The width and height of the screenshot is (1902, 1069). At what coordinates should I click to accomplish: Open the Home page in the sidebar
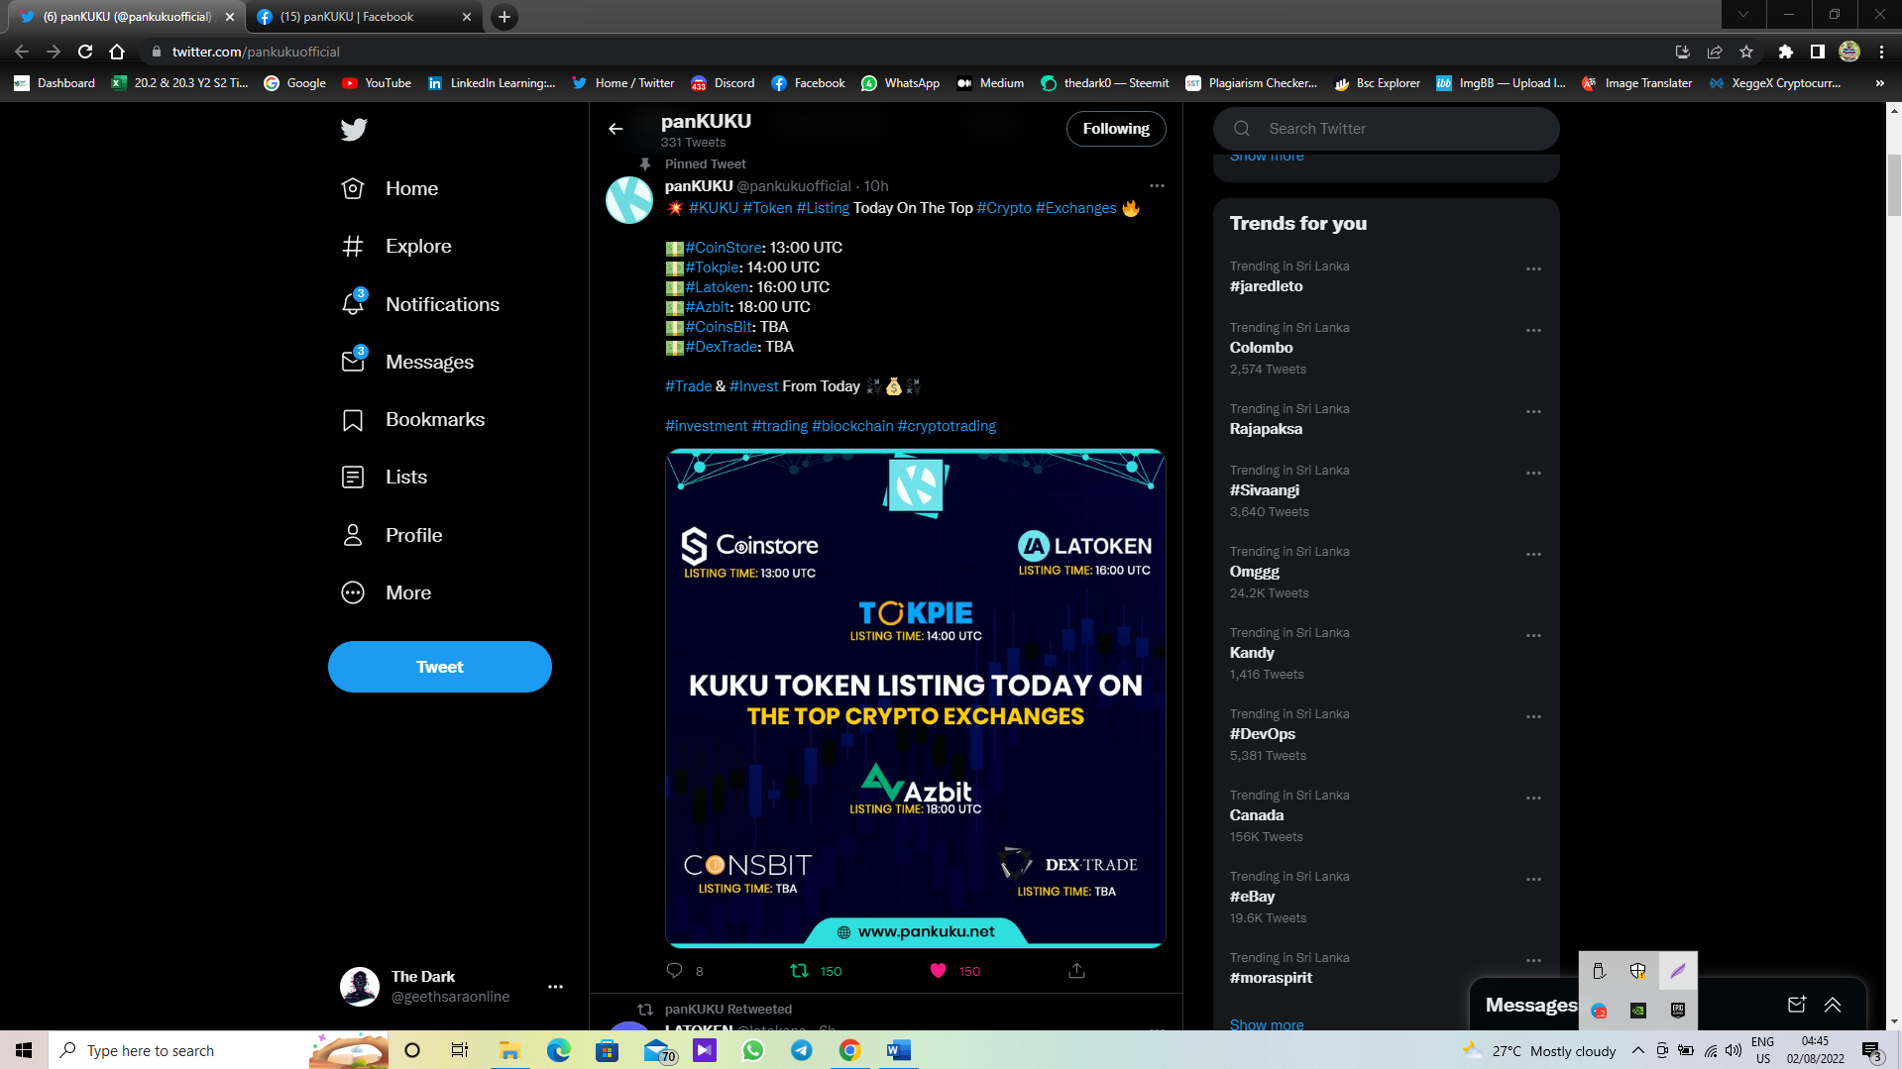[x=390, y=188]
